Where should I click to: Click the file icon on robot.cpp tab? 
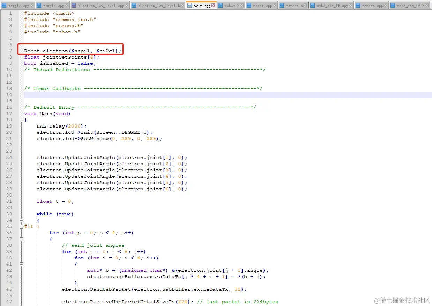(249, 6)
